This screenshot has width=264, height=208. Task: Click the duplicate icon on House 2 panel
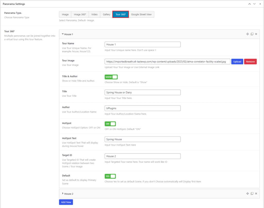252,193
